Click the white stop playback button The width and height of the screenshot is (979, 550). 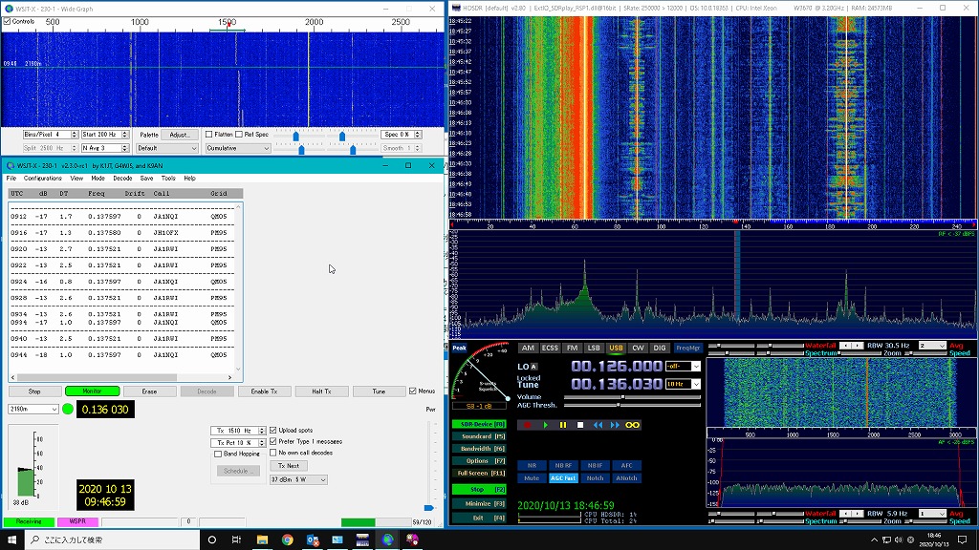580,425
